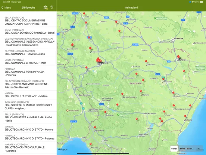The height and width of the screenshot is (155, 206).
Task: Tap the location pin icon in header
Action: pyautogui.click(x=52, y=7)
